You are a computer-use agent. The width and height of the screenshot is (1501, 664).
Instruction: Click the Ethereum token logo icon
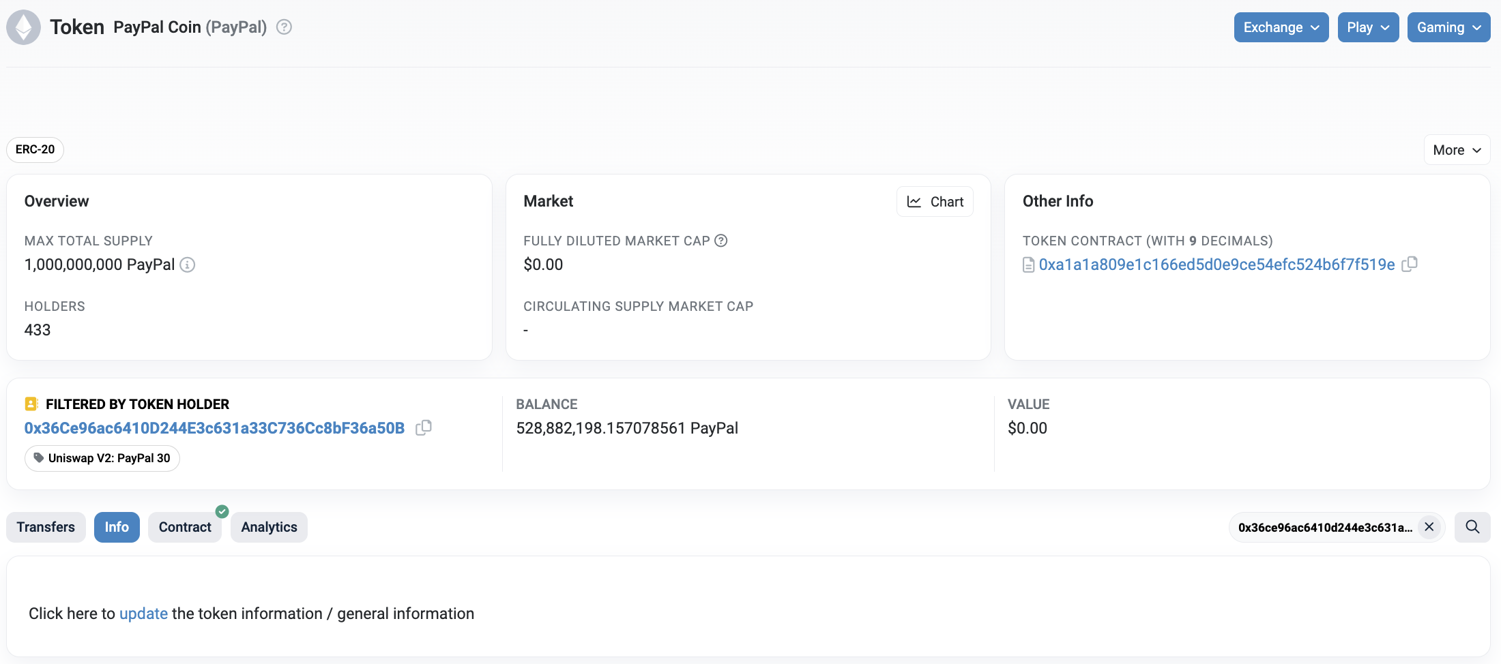click(24, 27)
